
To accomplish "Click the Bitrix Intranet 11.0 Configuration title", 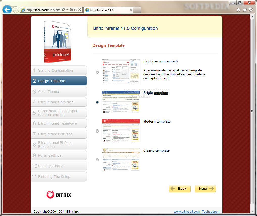I will click(125, 28).
